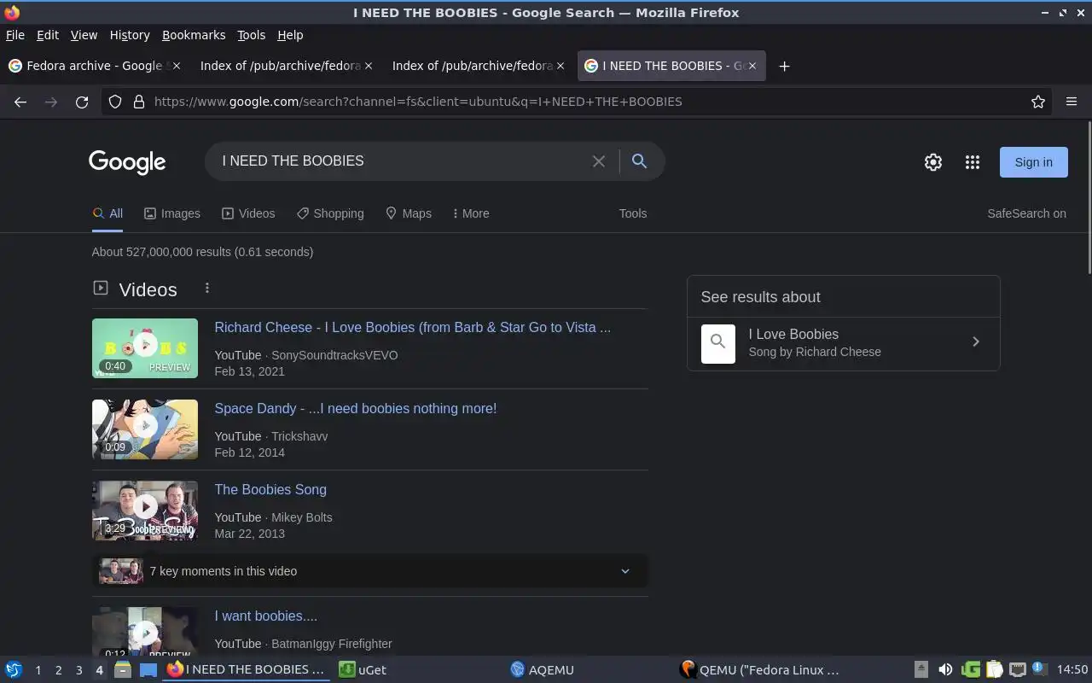This screenshot has height=683, width=1092.
Task: Bookmark this page with star icon
Action: [1038, 102]
